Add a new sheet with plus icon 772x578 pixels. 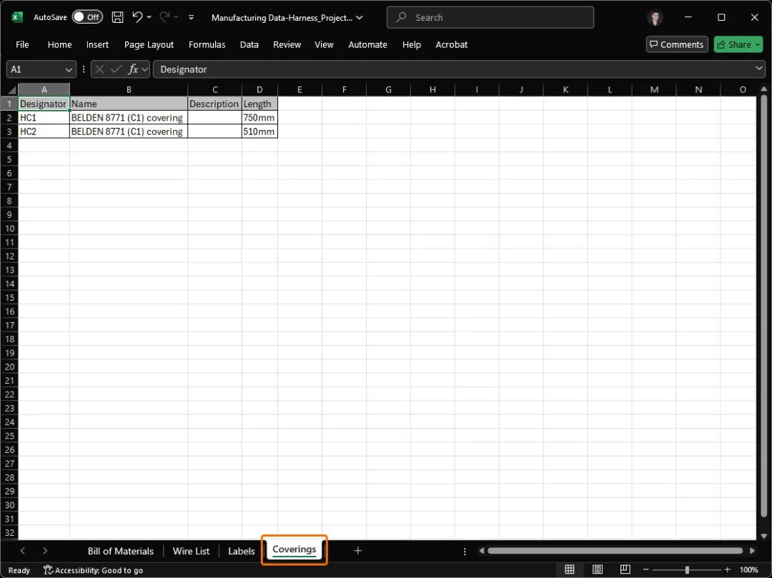(x=358, y=551)
